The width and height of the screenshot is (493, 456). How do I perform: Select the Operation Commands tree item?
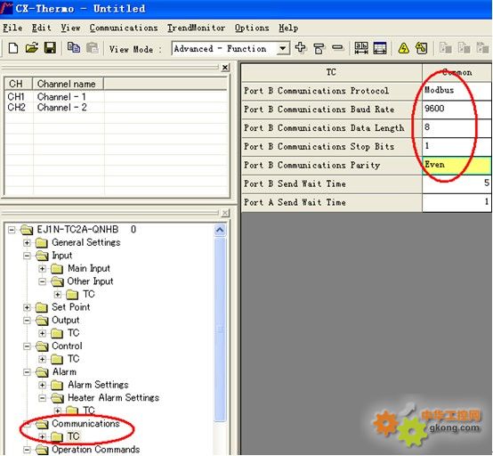click(x=95, y=450)
